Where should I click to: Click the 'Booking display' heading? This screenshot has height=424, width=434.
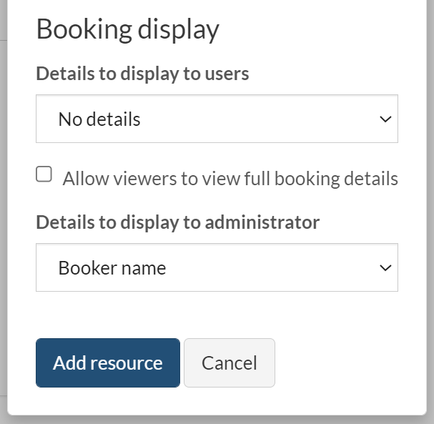pos(127,30)
